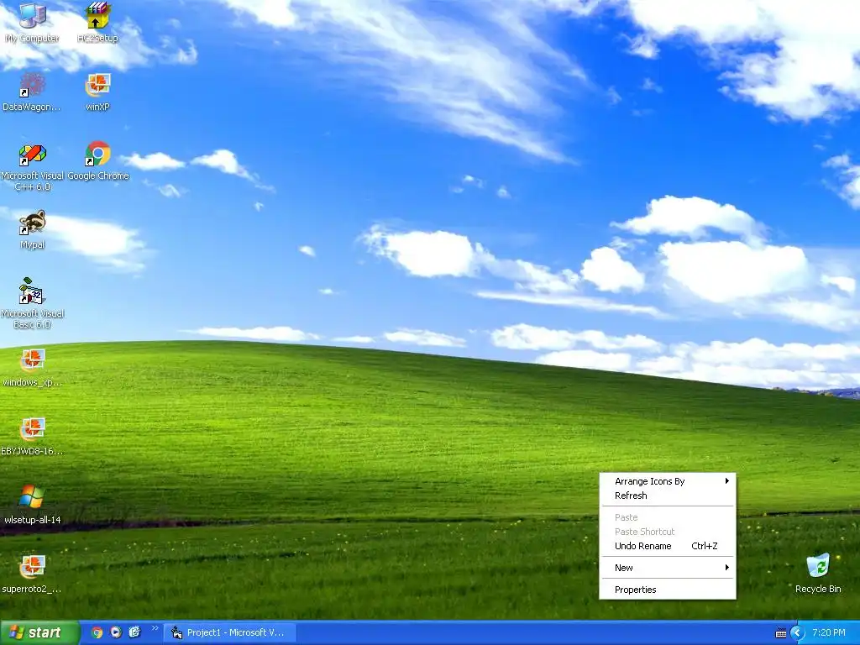The height and width of the screenshot is (645, 860).
Task: Choose Undo Rename in the context menu
Action: tap(668, 546)
